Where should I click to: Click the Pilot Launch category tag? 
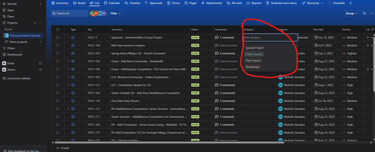pyautogui.click(x=253, y=61)
